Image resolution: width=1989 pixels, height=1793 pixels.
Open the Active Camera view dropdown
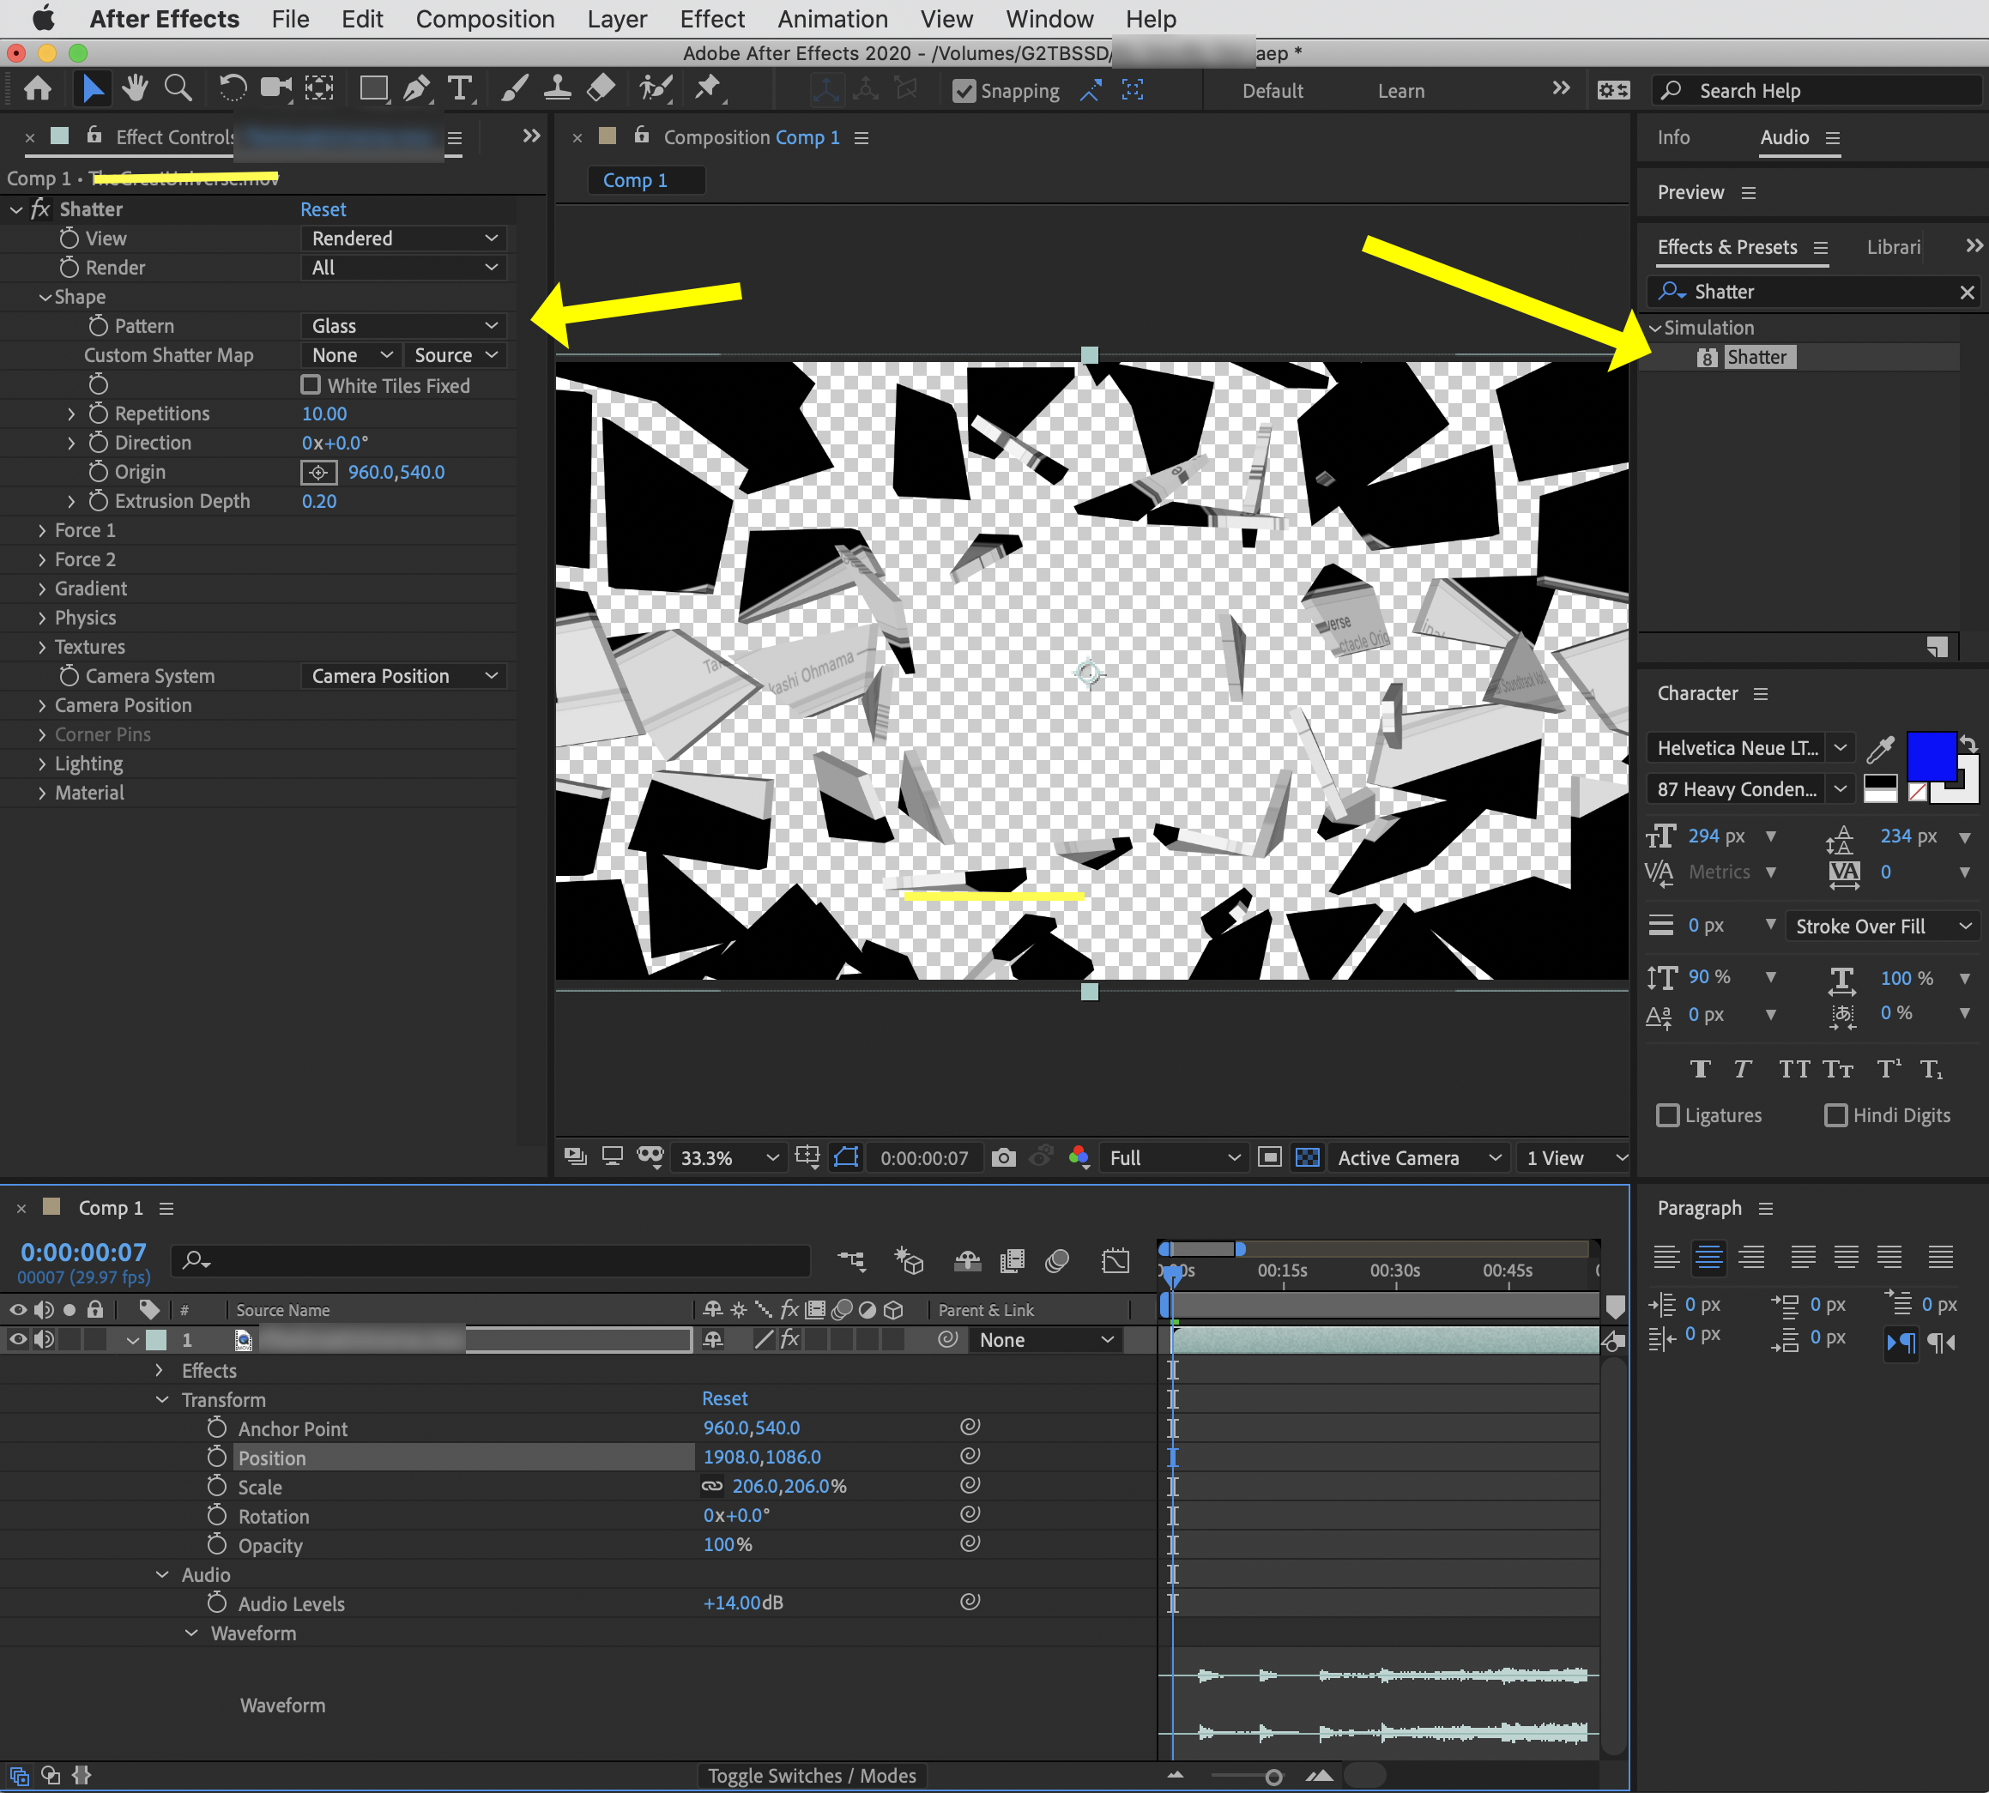coord(1418,1157)
